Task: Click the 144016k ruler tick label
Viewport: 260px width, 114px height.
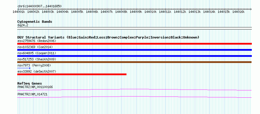Action: pos(238,12)
